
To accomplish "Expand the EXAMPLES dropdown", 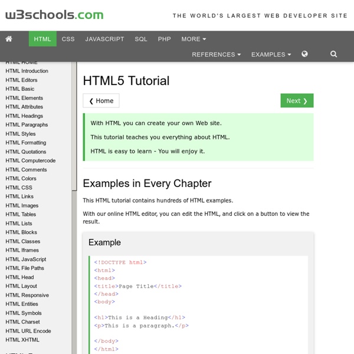I will tap(271, 54).
